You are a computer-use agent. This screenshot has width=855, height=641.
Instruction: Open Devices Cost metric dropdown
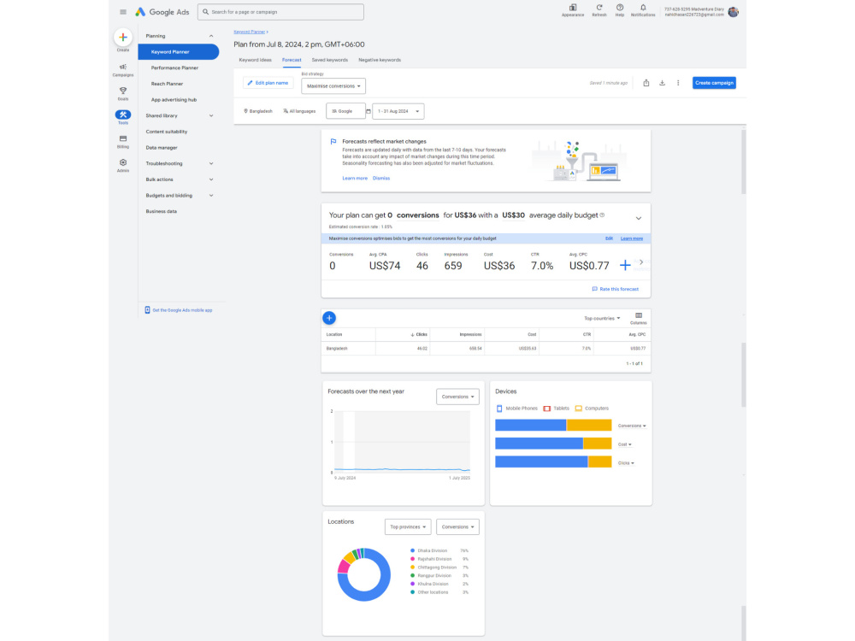(x=625, y=444)
